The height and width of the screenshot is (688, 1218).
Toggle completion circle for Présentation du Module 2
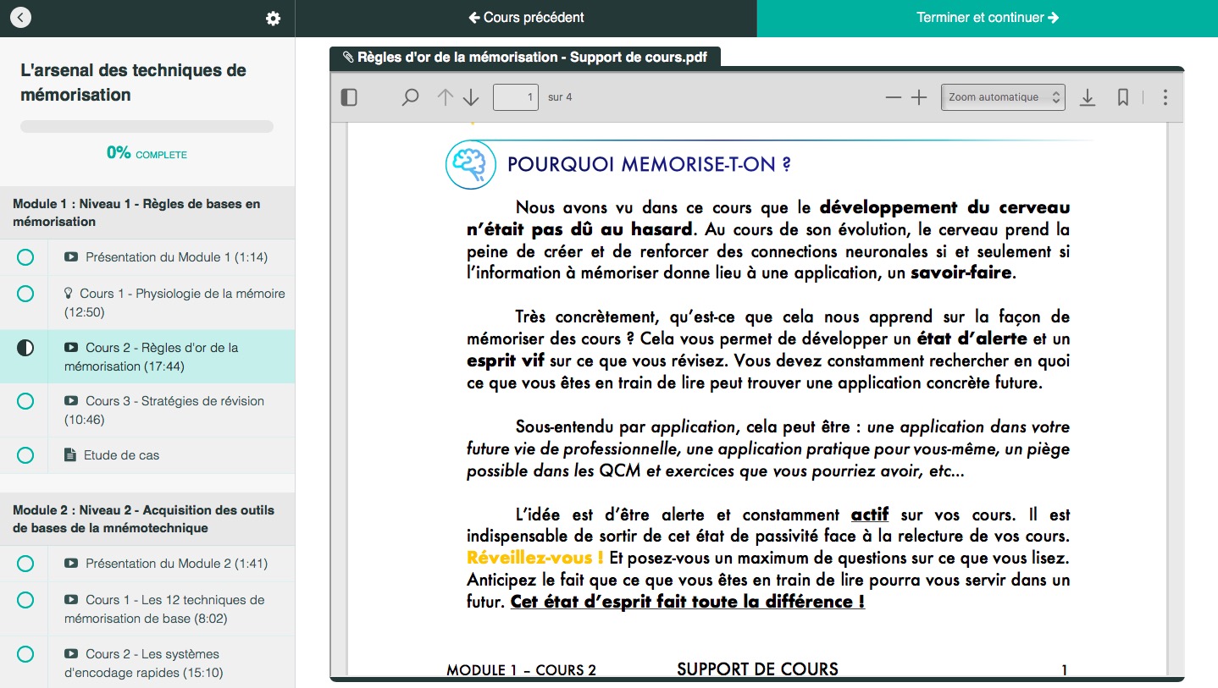pyautogui.click(x=25, y=564)
